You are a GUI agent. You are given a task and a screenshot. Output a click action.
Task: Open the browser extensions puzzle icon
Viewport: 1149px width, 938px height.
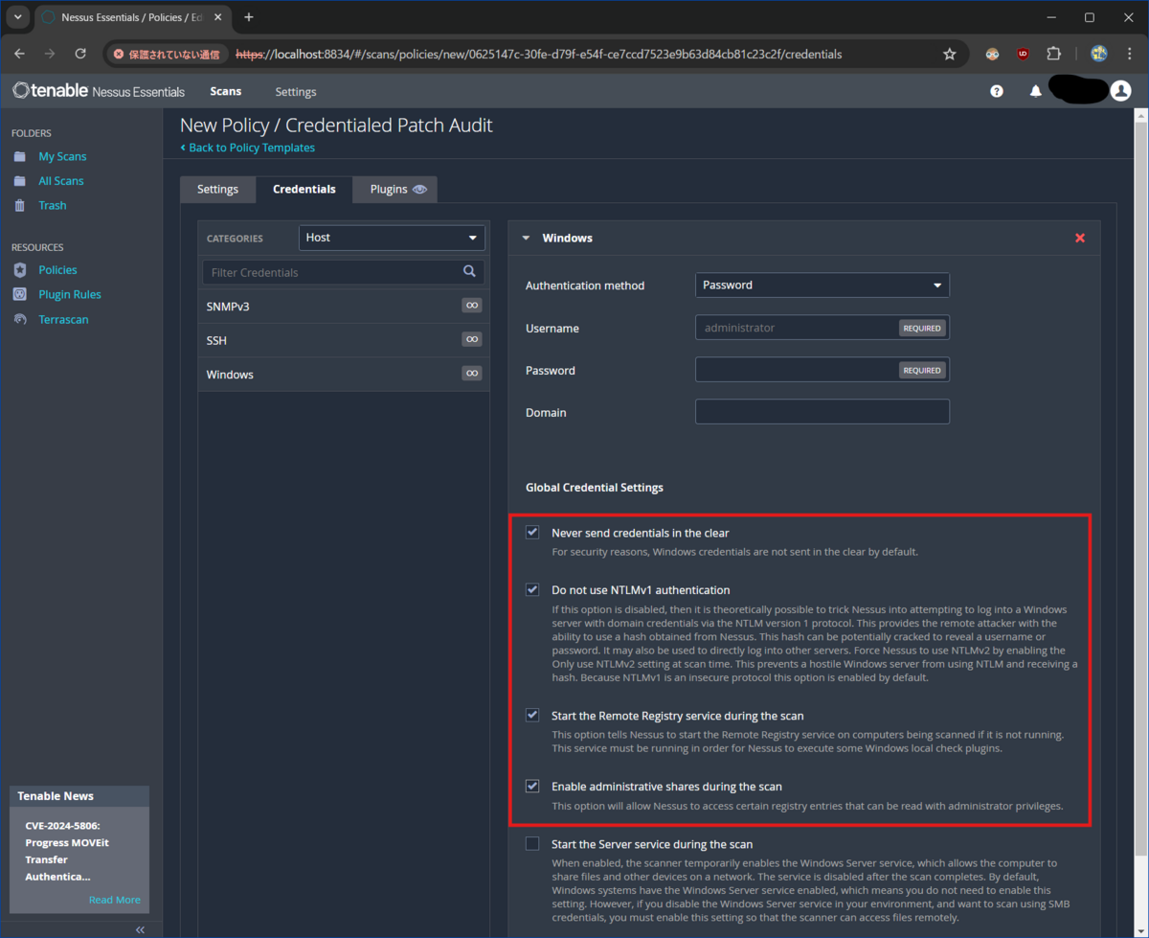[x=1054, y=54]
